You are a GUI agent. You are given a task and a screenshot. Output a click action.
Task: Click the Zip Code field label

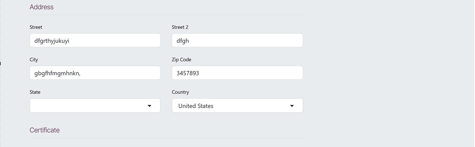pyautogui.click(x=181, y=60)
